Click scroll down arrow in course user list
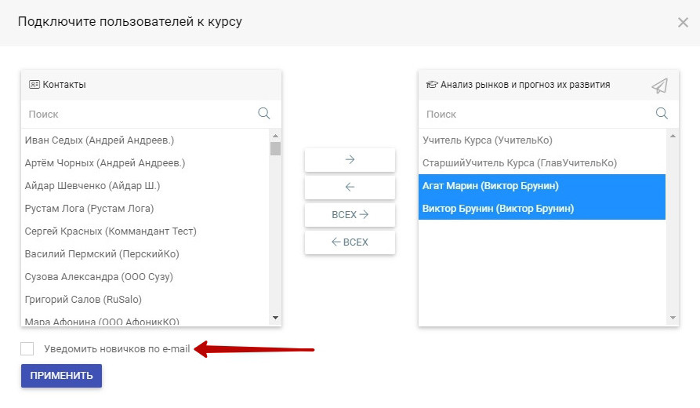Viewport: 700px width, 408px height. pyautogui.click(x=673, y=318)
